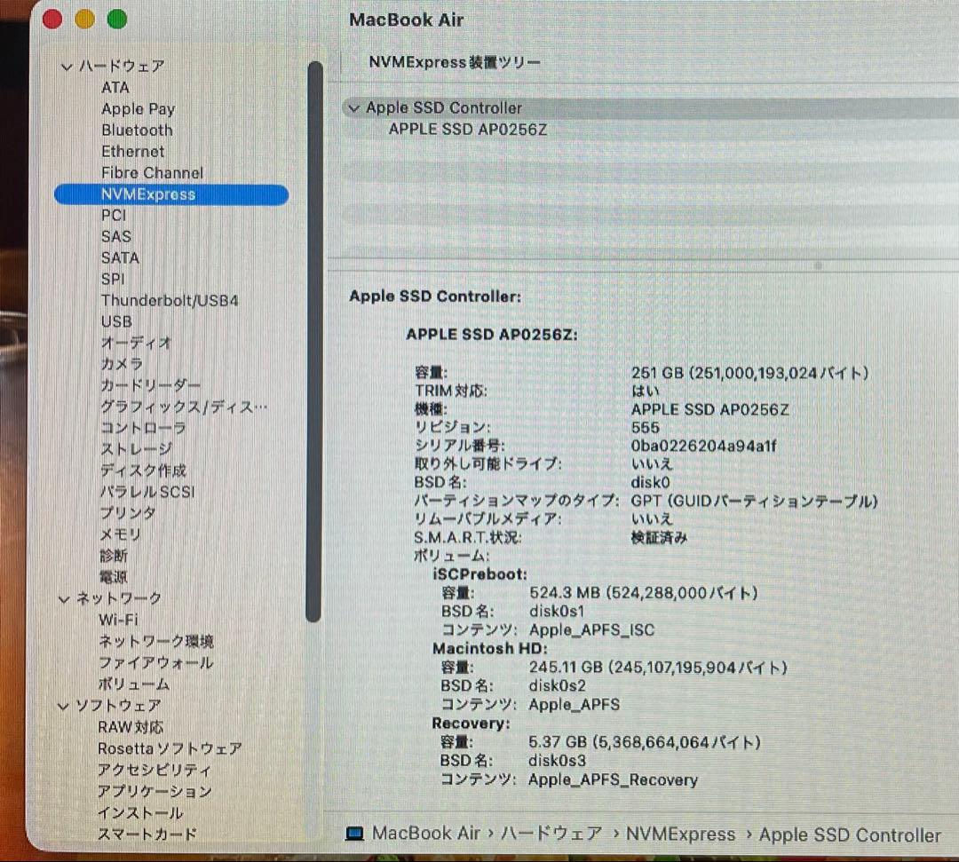This screenshot has width=959, height=862.
Task: Select ボリューム under ネットワーク
Action: pos(134,684)
